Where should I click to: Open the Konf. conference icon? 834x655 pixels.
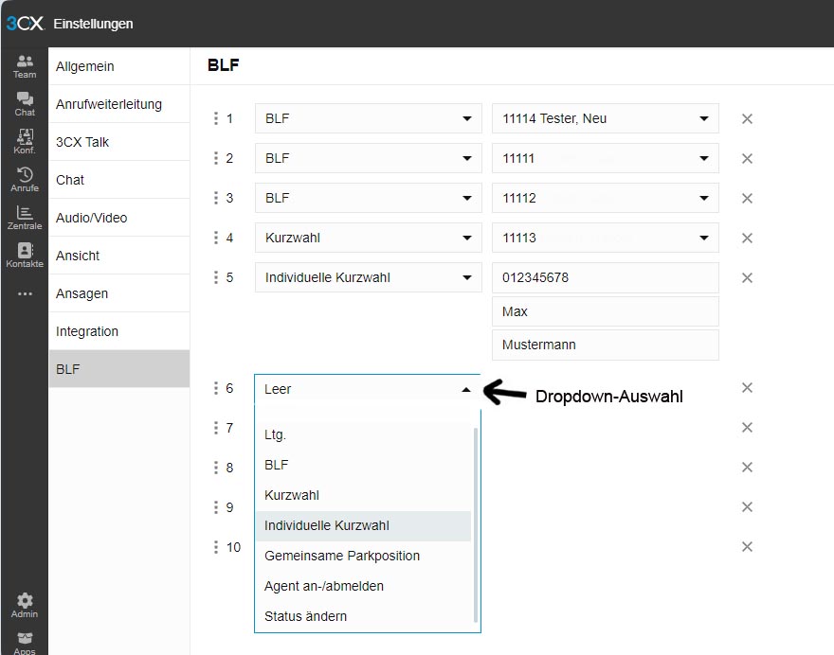(x=25, y=142)
